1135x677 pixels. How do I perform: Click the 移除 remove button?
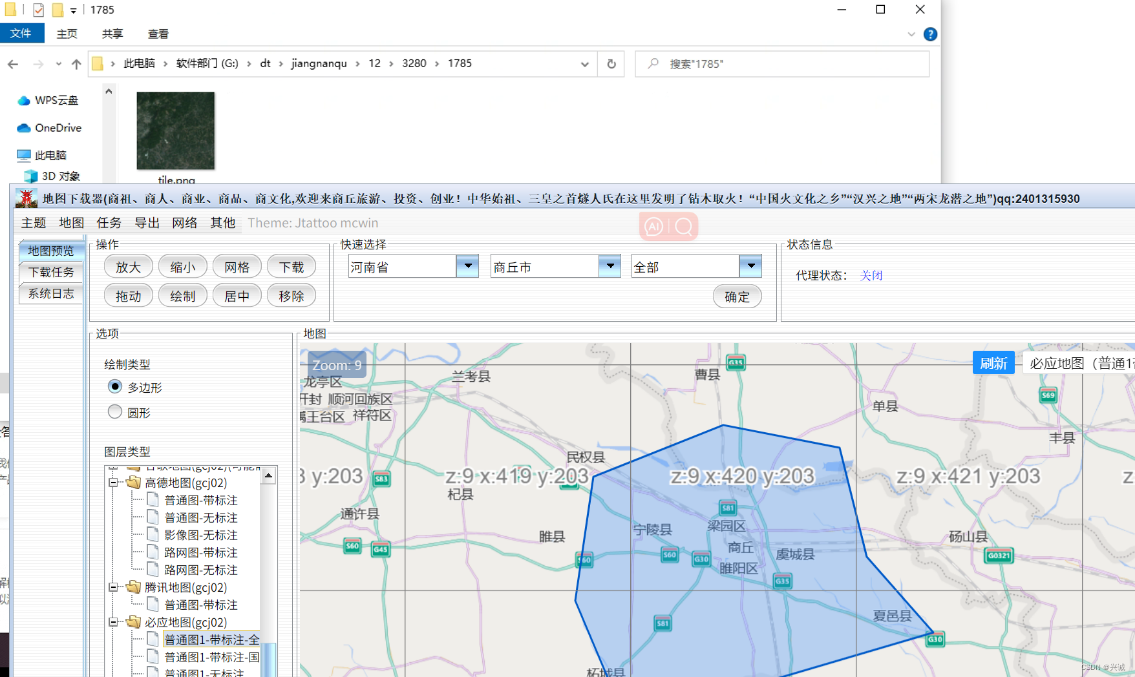(x=292, y=296)
